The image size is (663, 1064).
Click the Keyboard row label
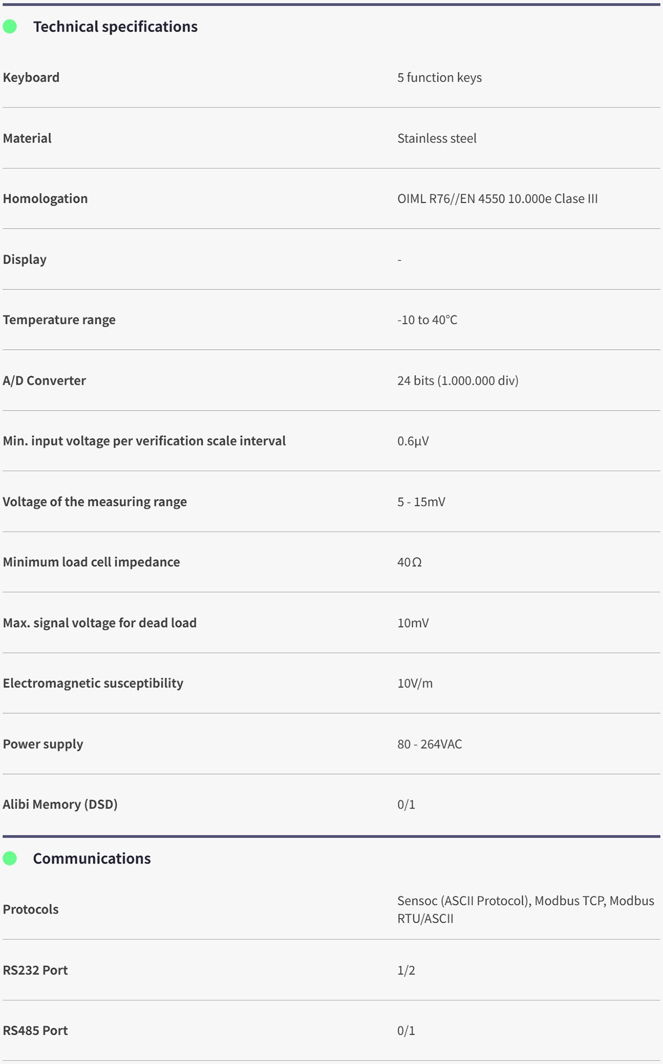[x=31, y=77]
